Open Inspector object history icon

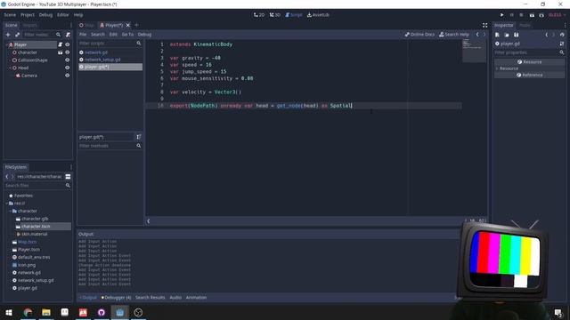562,35
